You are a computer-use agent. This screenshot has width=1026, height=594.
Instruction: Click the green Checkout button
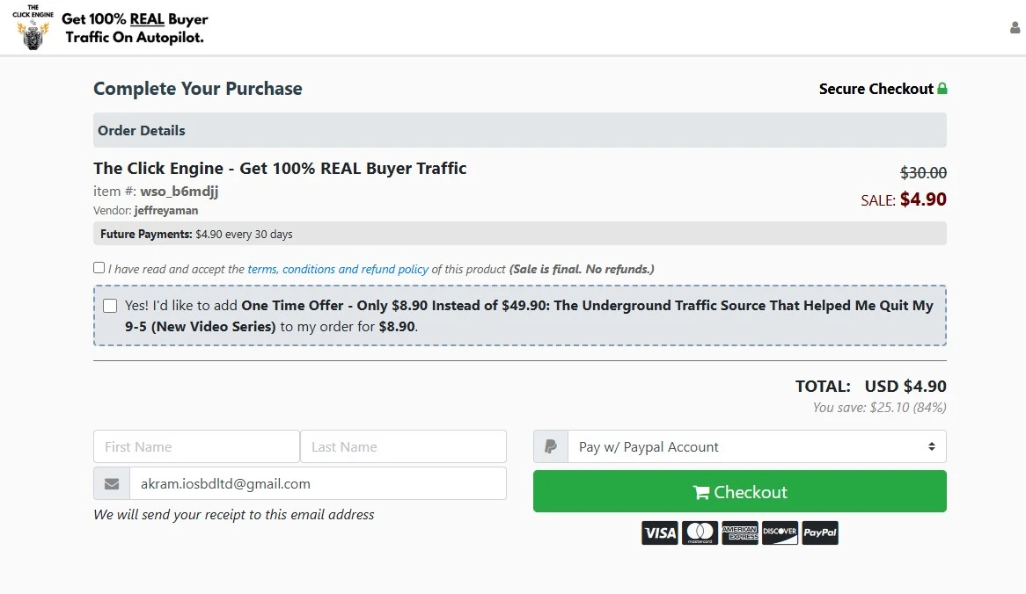[739, 491]
